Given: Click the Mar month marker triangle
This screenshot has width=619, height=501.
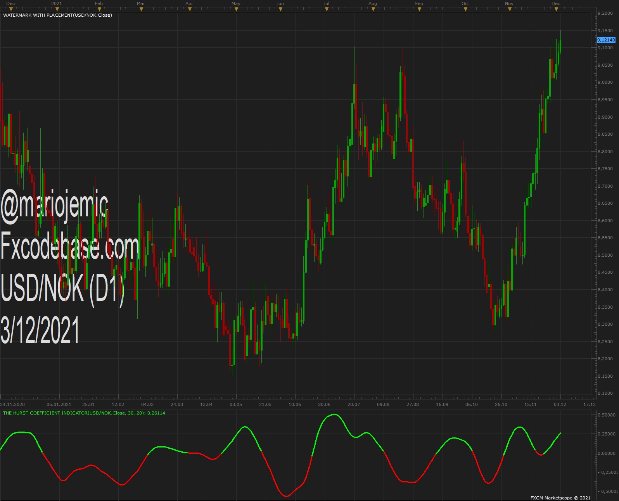Looking at the screenshot, I should coord(141,9).
